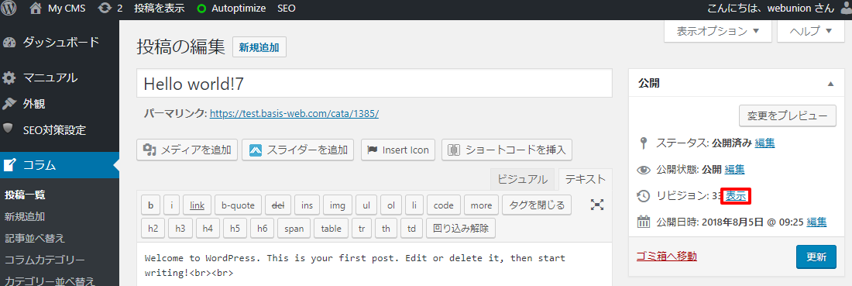Click the メディアを追加 button

(x=187, y=150)
